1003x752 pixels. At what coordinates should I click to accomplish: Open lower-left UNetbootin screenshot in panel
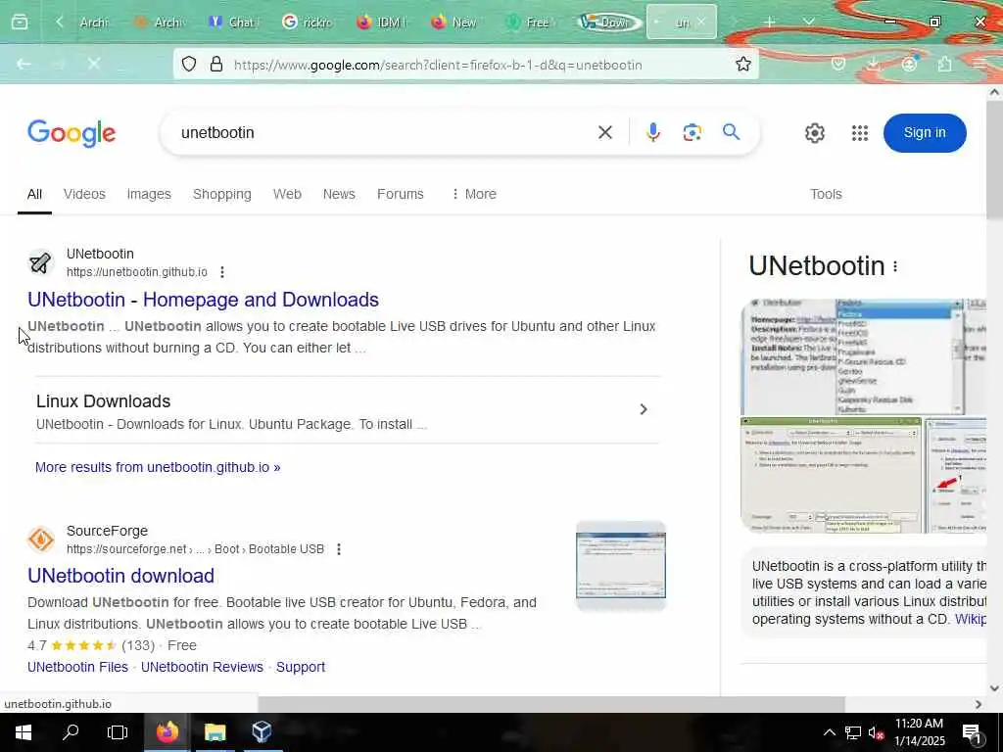(x=831, y=475)
